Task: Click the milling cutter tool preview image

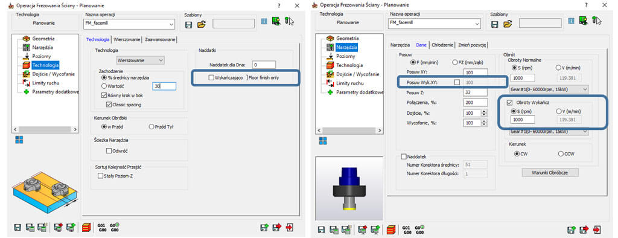Action: click(349, 188)
